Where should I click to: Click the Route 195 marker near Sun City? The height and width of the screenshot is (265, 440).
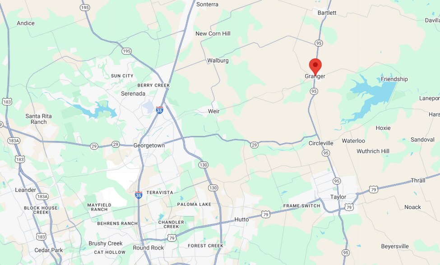126,51
